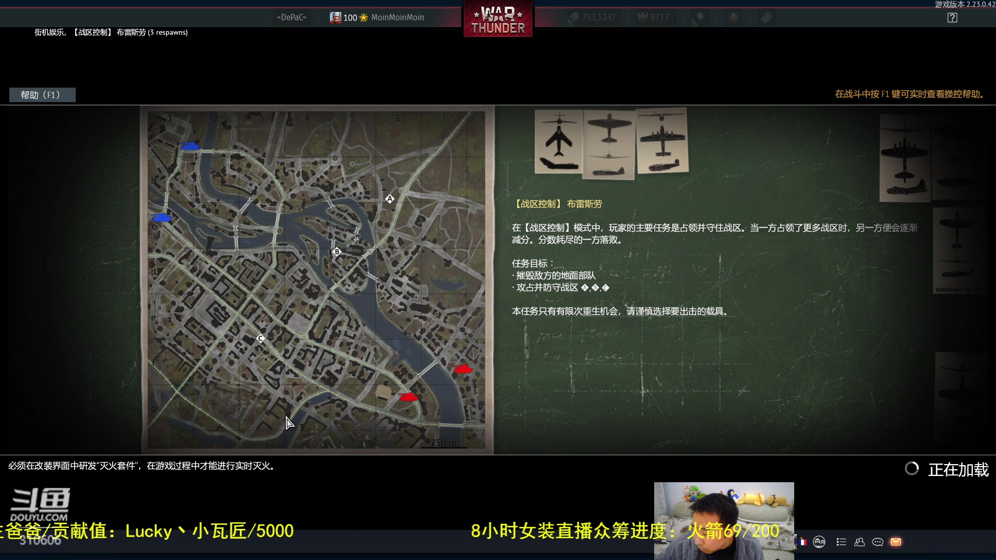Viewport: 996px width, 560px height.
Task: Click the lower blue tank spawn marker
Action: (x=162, y=218)
